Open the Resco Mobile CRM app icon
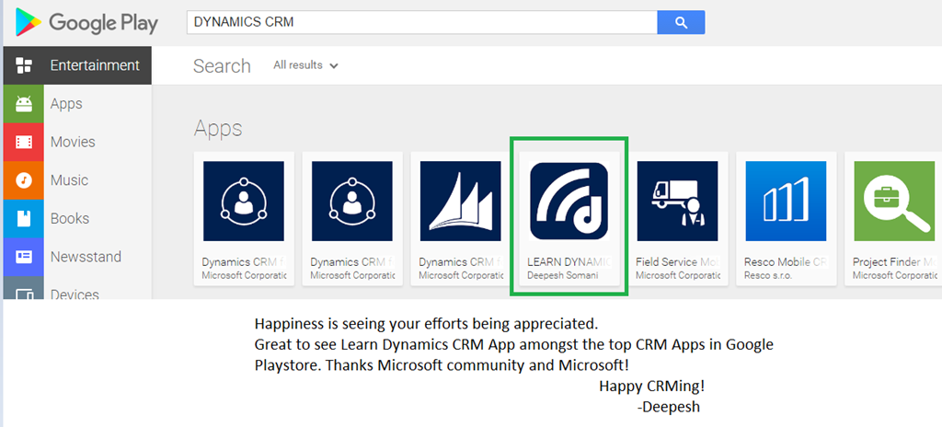 (787, 202)
